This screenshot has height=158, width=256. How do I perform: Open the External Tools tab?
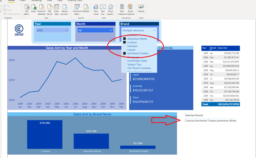coord(75,1)
